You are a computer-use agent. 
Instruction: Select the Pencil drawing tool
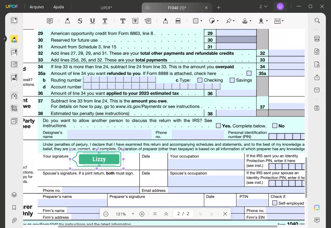[x=165, y=21]
